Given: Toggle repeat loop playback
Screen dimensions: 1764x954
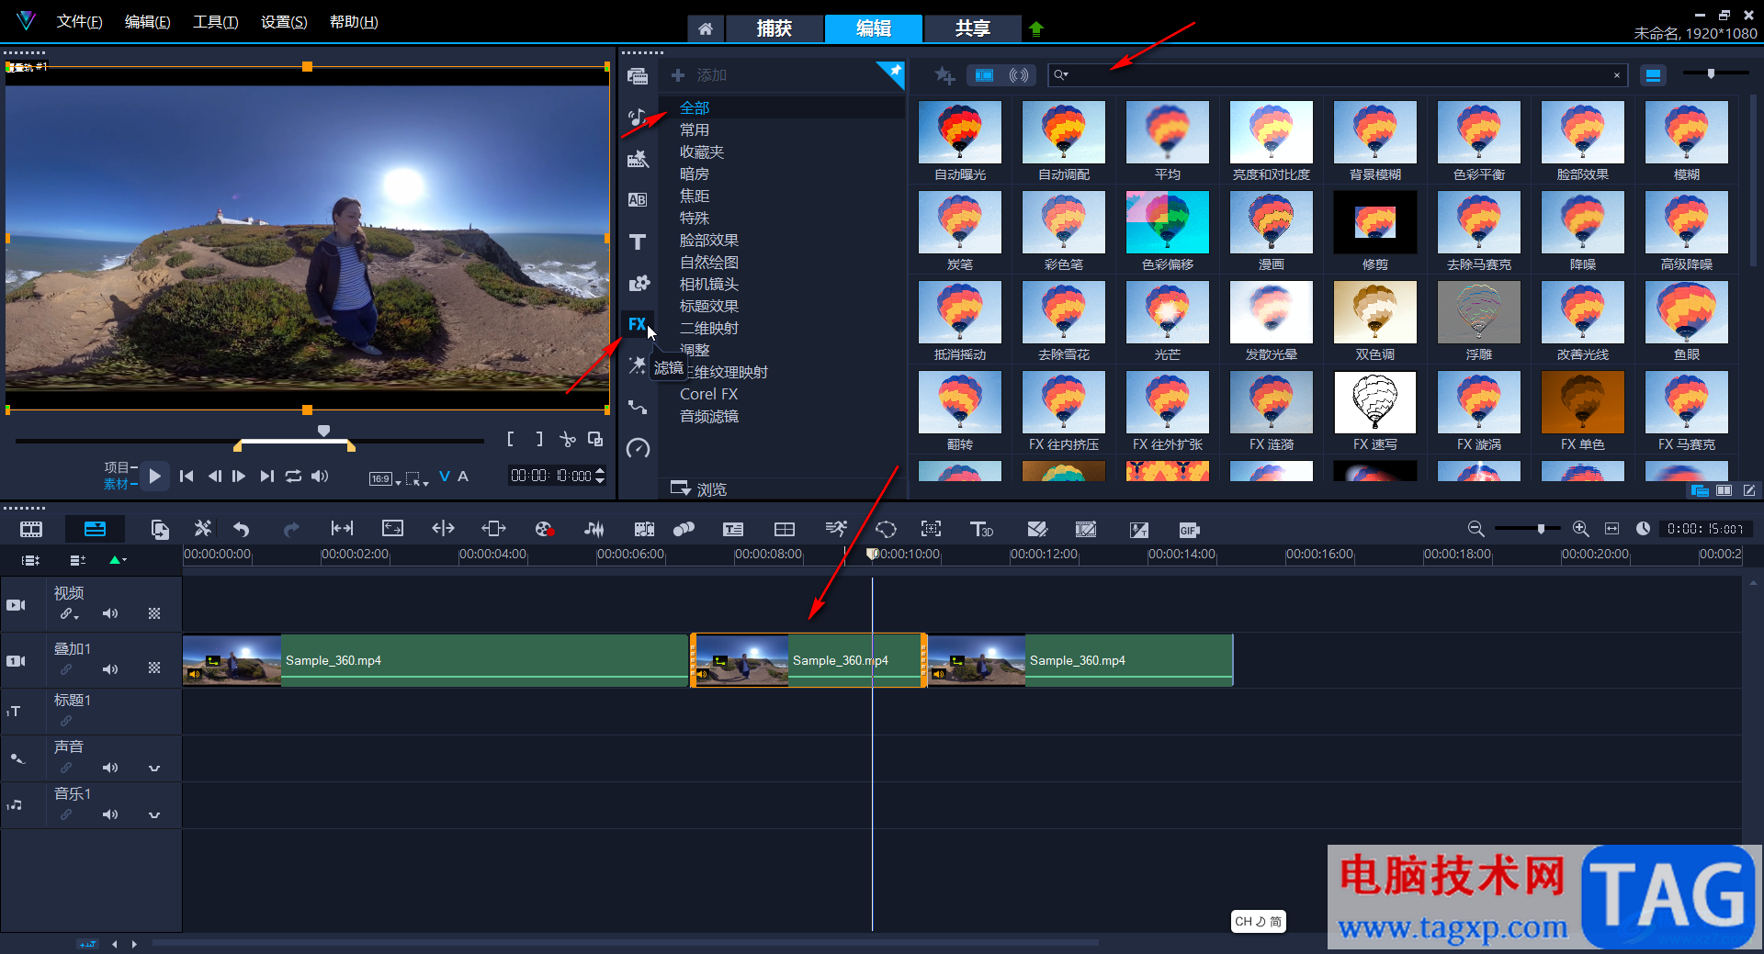Looking at the screenshot, I should click(293, 476).
